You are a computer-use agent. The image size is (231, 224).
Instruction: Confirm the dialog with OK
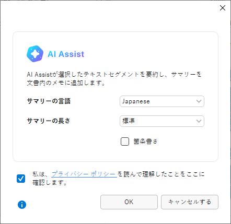click(129, 202)
